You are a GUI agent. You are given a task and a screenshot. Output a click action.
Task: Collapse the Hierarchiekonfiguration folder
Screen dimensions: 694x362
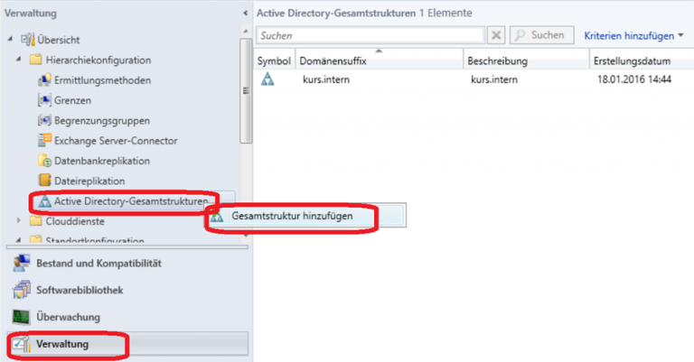[x=21, y=60]
